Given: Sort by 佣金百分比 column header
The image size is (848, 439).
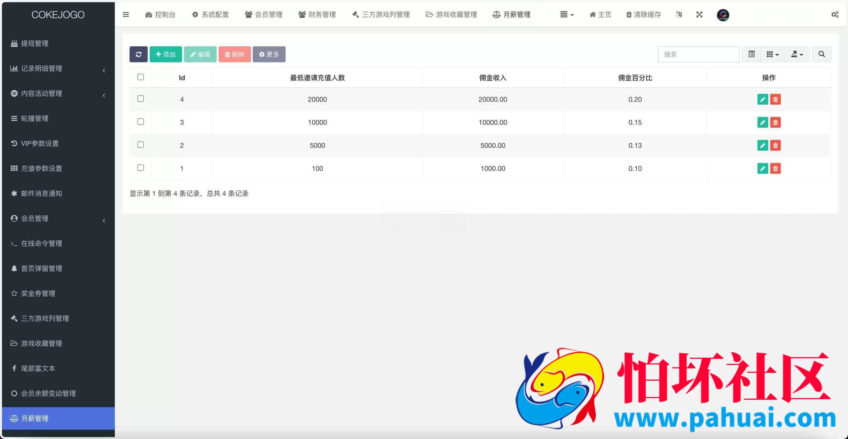Looking at the screenshot, I should (x=635, y=78).
